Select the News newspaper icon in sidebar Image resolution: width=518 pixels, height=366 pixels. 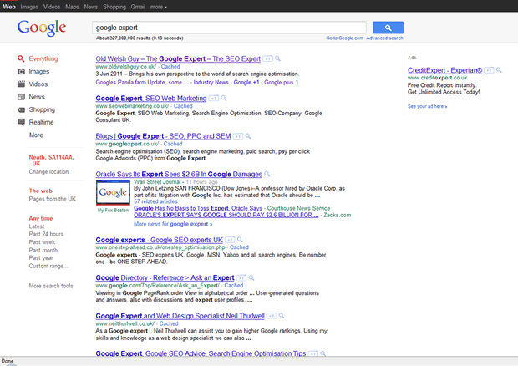[x=21, y=97]
